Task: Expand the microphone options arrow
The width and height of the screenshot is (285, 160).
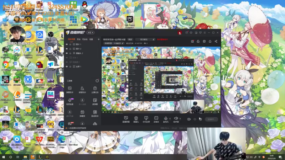Action: (170, 119)
